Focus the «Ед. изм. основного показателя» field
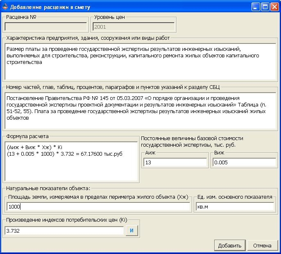Image resolution: width=281 pixels, height=254 pixels. (235, 207)
